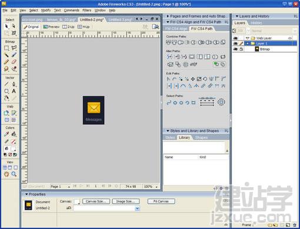The image size is (300, 229).
Task: Select the Hand tool
Action: pyautogui.click(x=6, y=174)
